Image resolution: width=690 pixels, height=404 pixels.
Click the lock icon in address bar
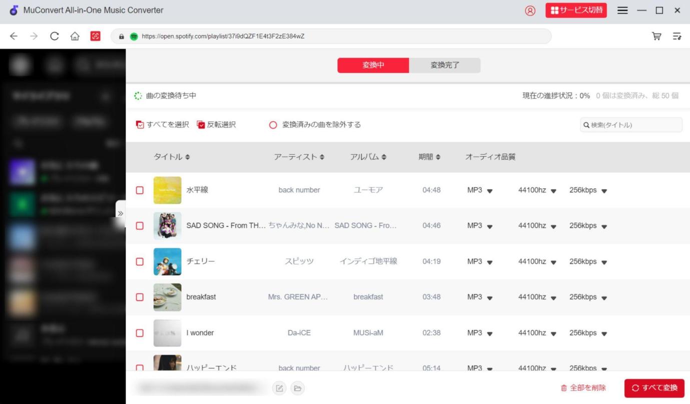(x=121, y=37)
